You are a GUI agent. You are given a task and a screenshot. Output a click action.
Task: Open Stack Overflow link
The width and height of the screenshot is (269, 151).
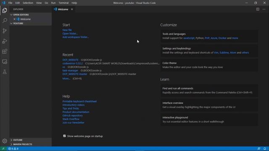click(71, 119)
